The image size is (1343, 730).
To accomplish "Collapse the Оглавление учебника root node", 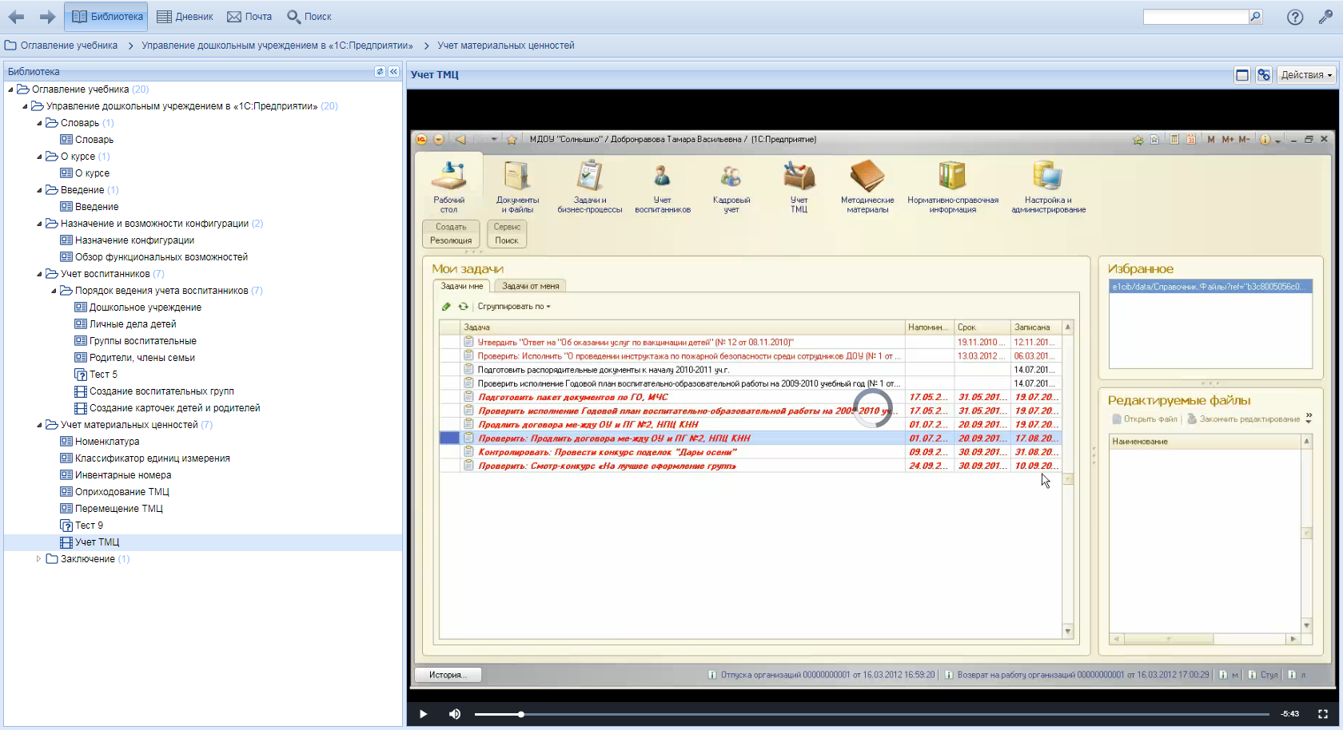I will (10, 89).
